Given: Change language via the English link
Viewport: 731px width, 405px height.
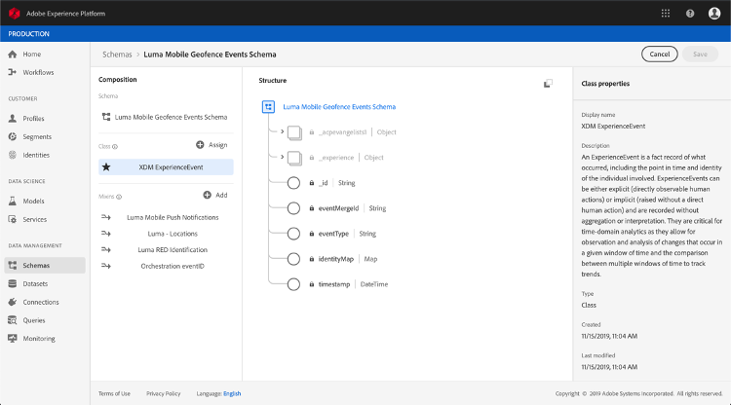Looking at the screenshot, I should (232, 393).
